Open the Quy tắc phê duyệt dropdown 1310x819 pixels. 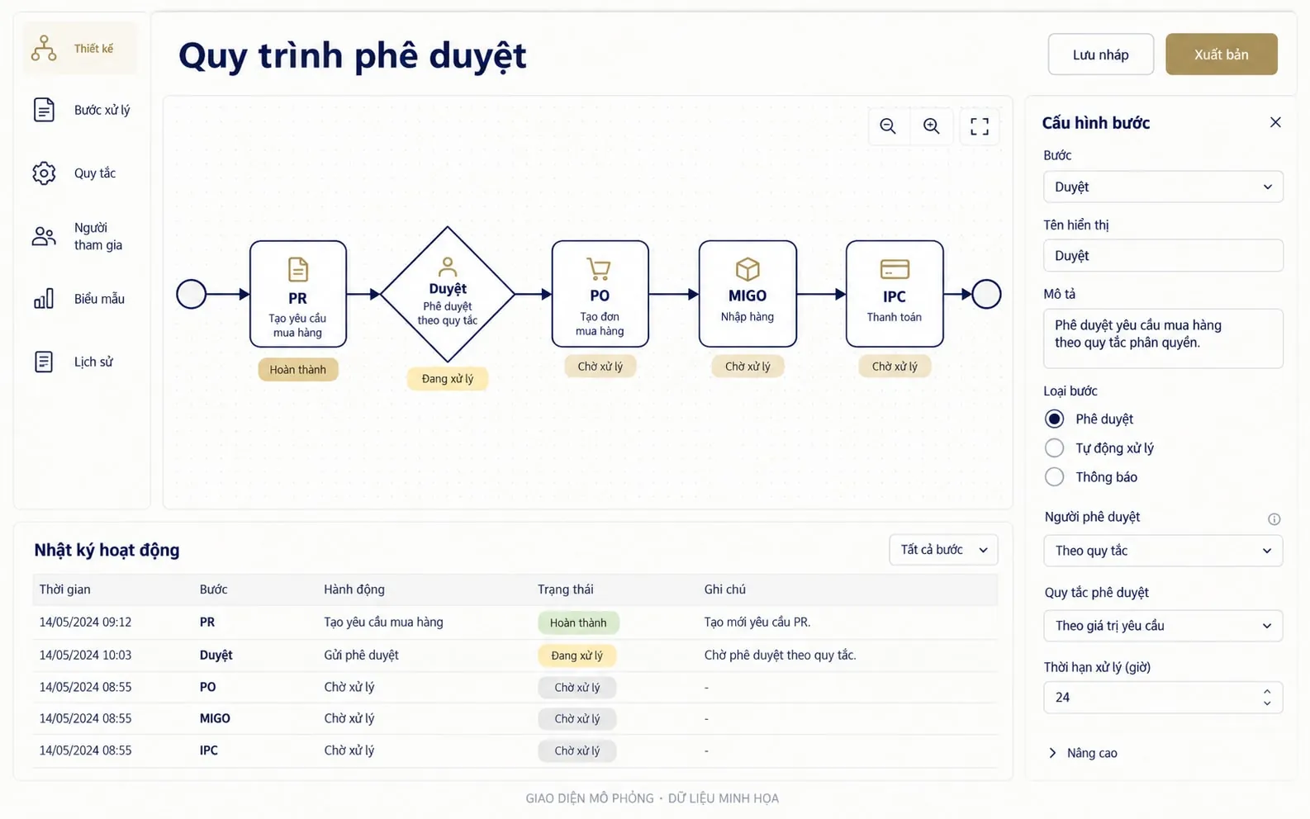click(x=1163, y=626)
